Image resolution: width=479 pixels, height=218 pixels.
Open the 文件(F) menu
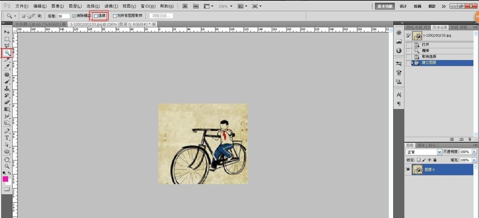(22, 6)
